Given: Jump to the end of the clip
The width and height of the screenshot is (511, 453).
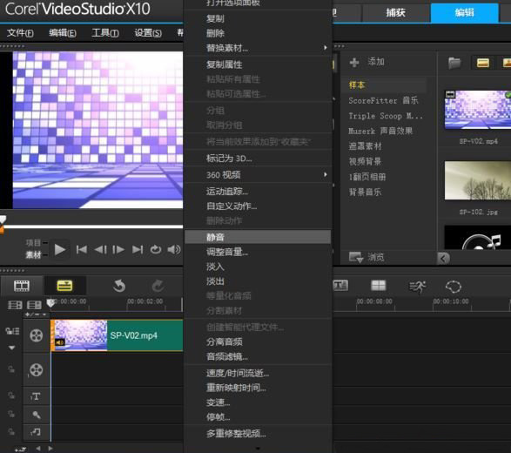Looking at the screenshot, I should coord(138,250).
